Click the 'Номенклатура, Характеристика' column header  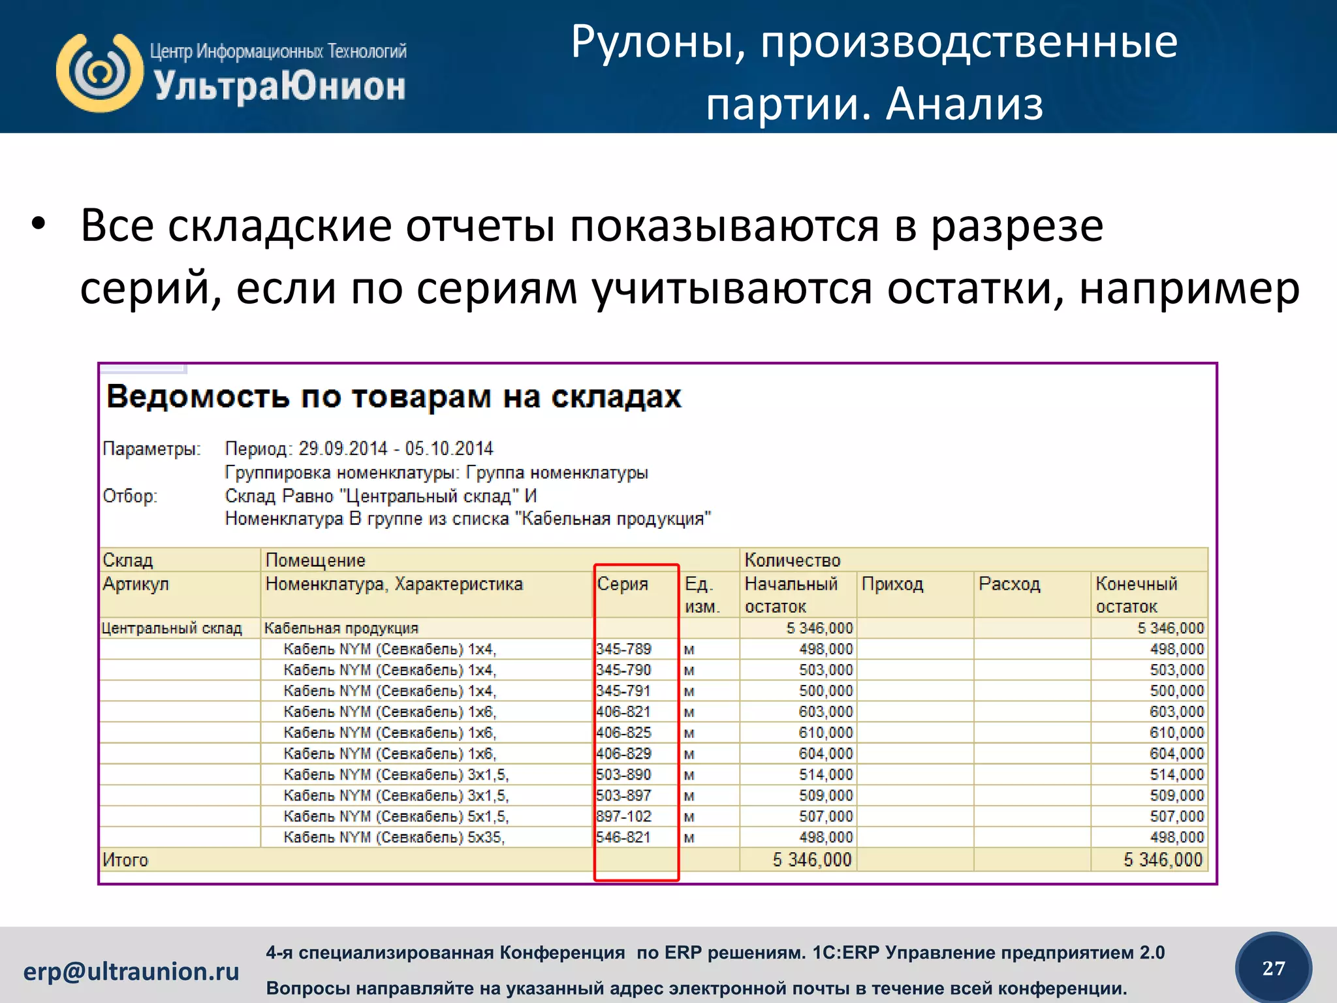point(394,584)
